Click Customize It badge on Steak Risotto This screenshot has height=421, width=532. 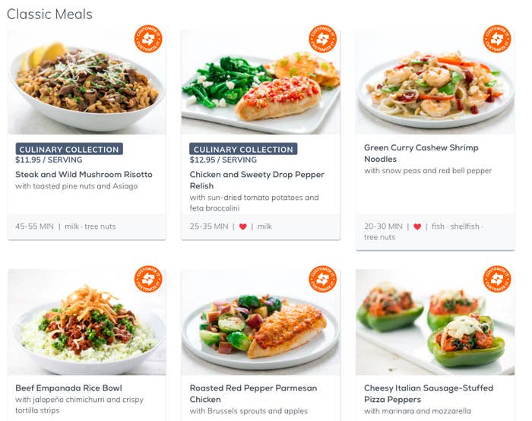coord(148,39)
